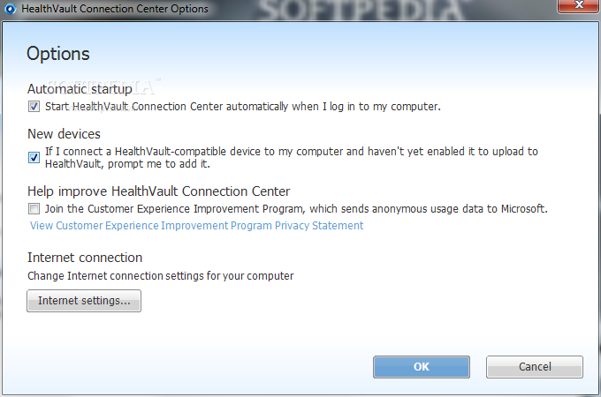Click the HealthVault icon in the title bar
The image size is (601, 397).
(9, 9)
